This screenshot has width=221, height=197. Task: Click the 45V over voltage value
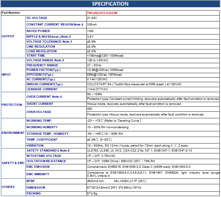90,109
